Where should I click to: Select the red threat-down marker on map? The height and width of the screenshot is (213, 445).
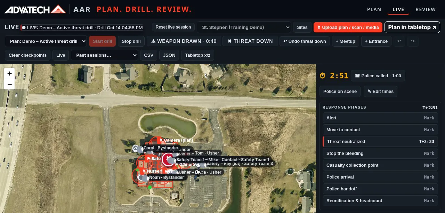click(x=169, y=160)
